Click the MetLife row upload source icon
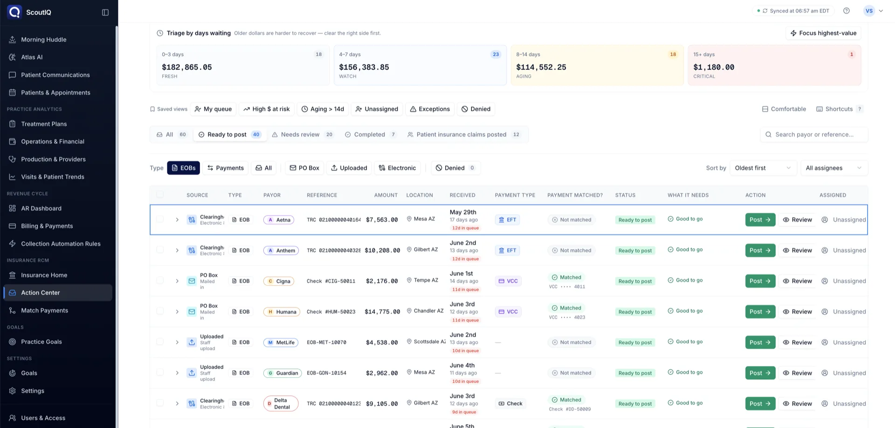Screen dimensions: 895x428 [192, 342]
